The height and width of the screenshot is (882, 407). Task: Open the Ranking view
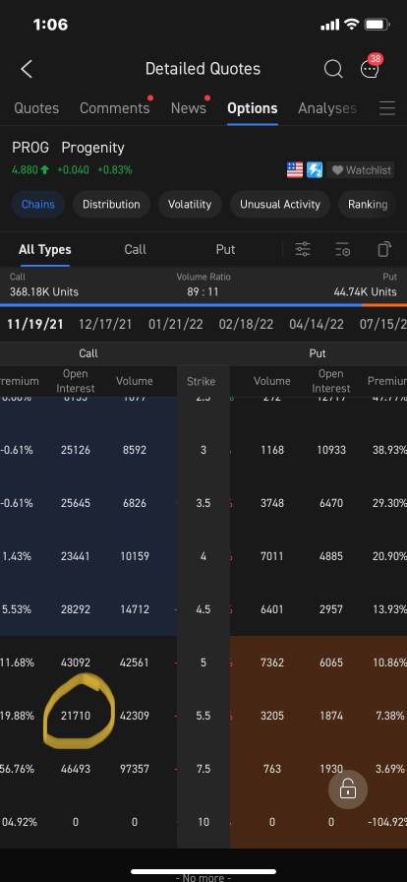coord(368,204)
